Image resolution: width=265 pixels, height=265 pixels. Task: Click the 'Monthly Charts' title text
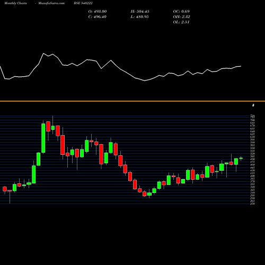coord(15,3)
